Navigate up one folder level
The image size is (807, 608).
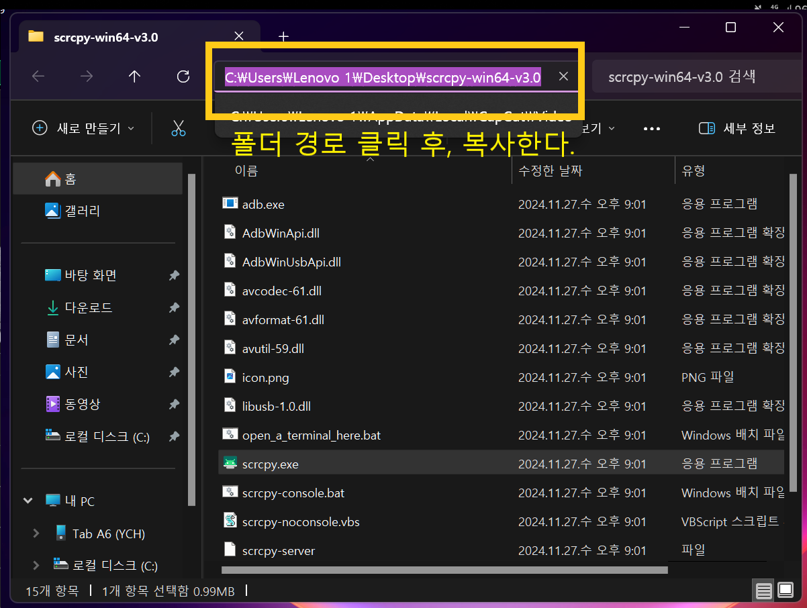point(134,77)
